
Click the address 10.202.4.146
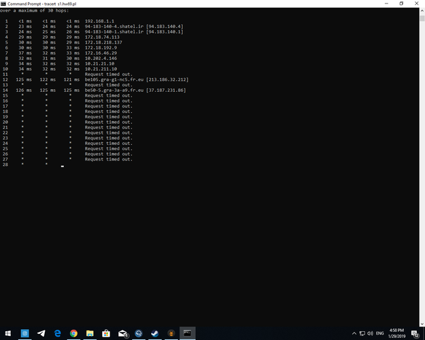coord(101,58)
